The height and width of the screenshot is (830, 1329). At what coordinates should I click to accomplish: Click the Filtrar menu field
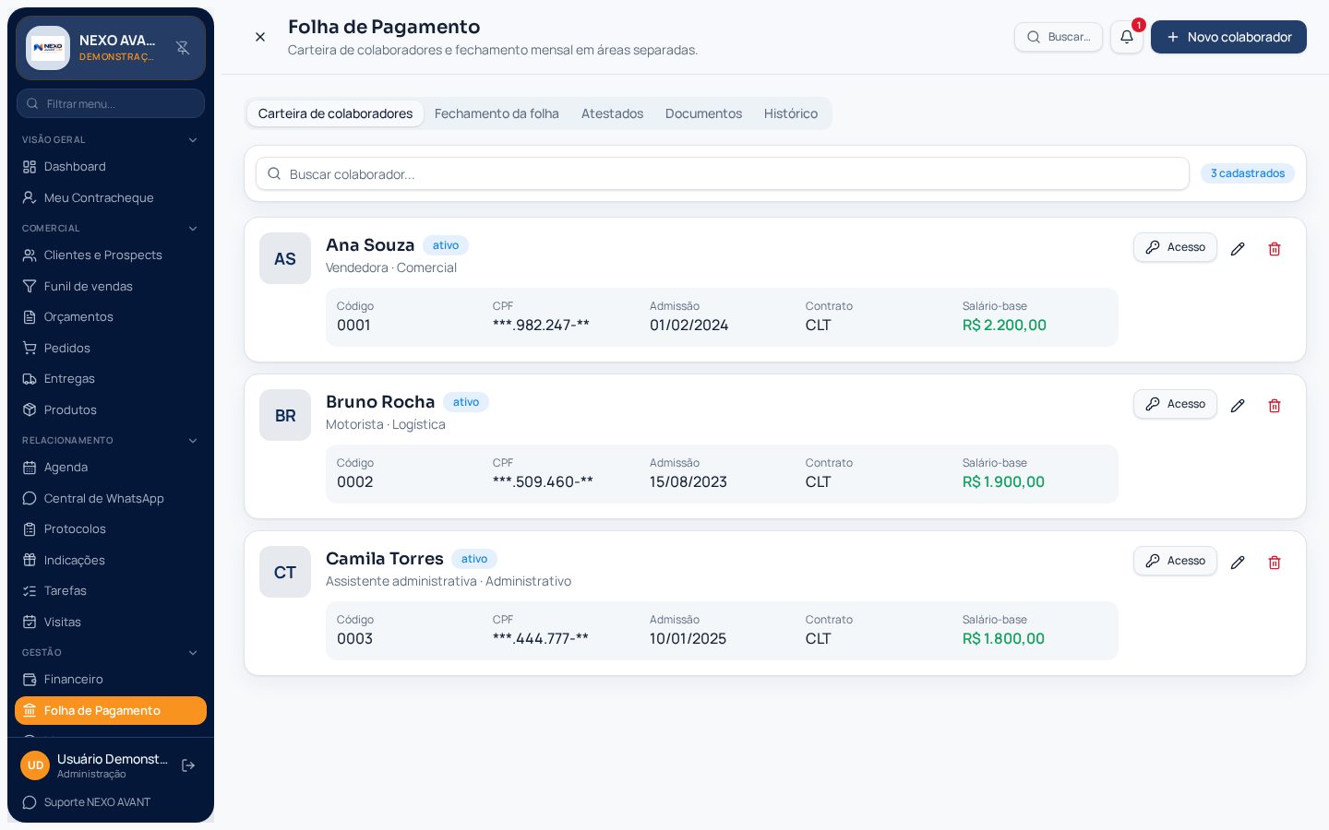(111, 103)
